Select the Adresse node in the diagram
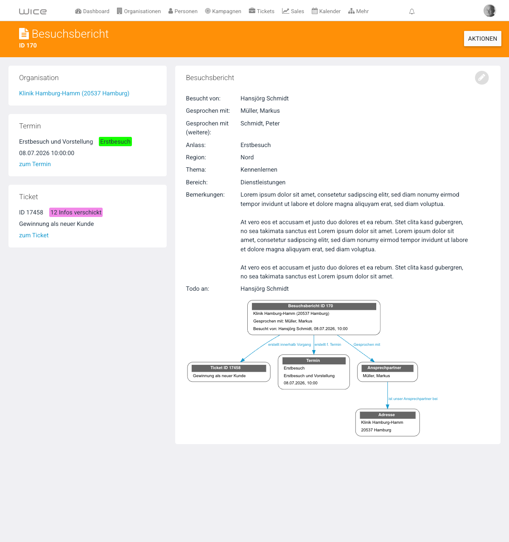Image resolution: width=509 pixels, height=542 pixels. [388, 422]
